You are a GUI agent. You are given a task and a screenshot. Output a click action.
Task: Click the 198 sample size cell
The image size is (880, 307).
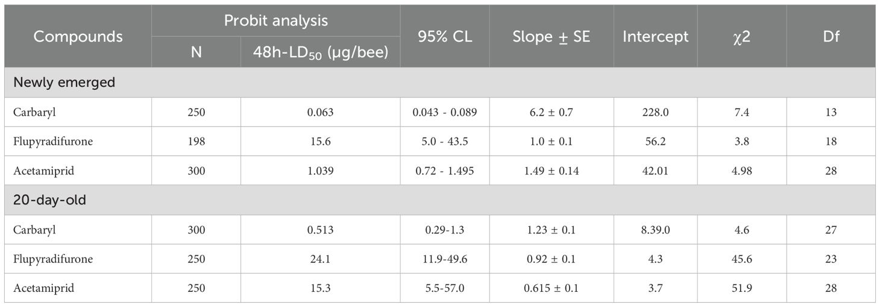pyautogui.click(x=196, y=141)
